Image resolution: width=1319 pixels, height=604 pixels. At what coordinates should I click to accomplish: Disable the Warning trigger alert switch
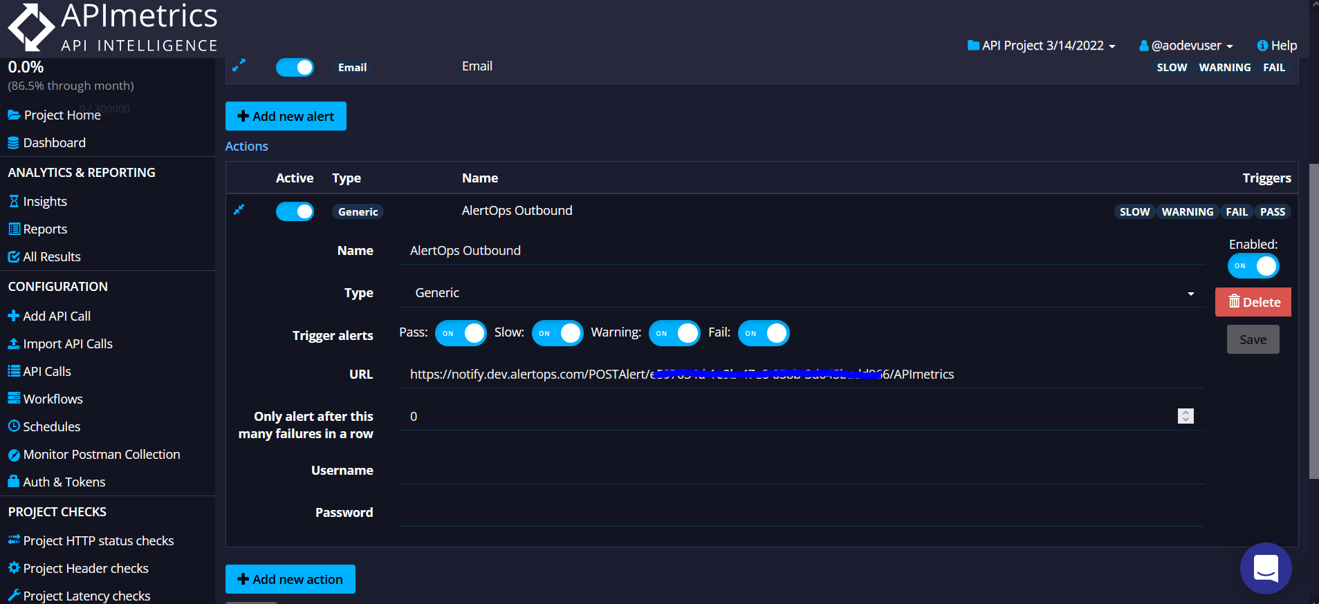[674, 333]
